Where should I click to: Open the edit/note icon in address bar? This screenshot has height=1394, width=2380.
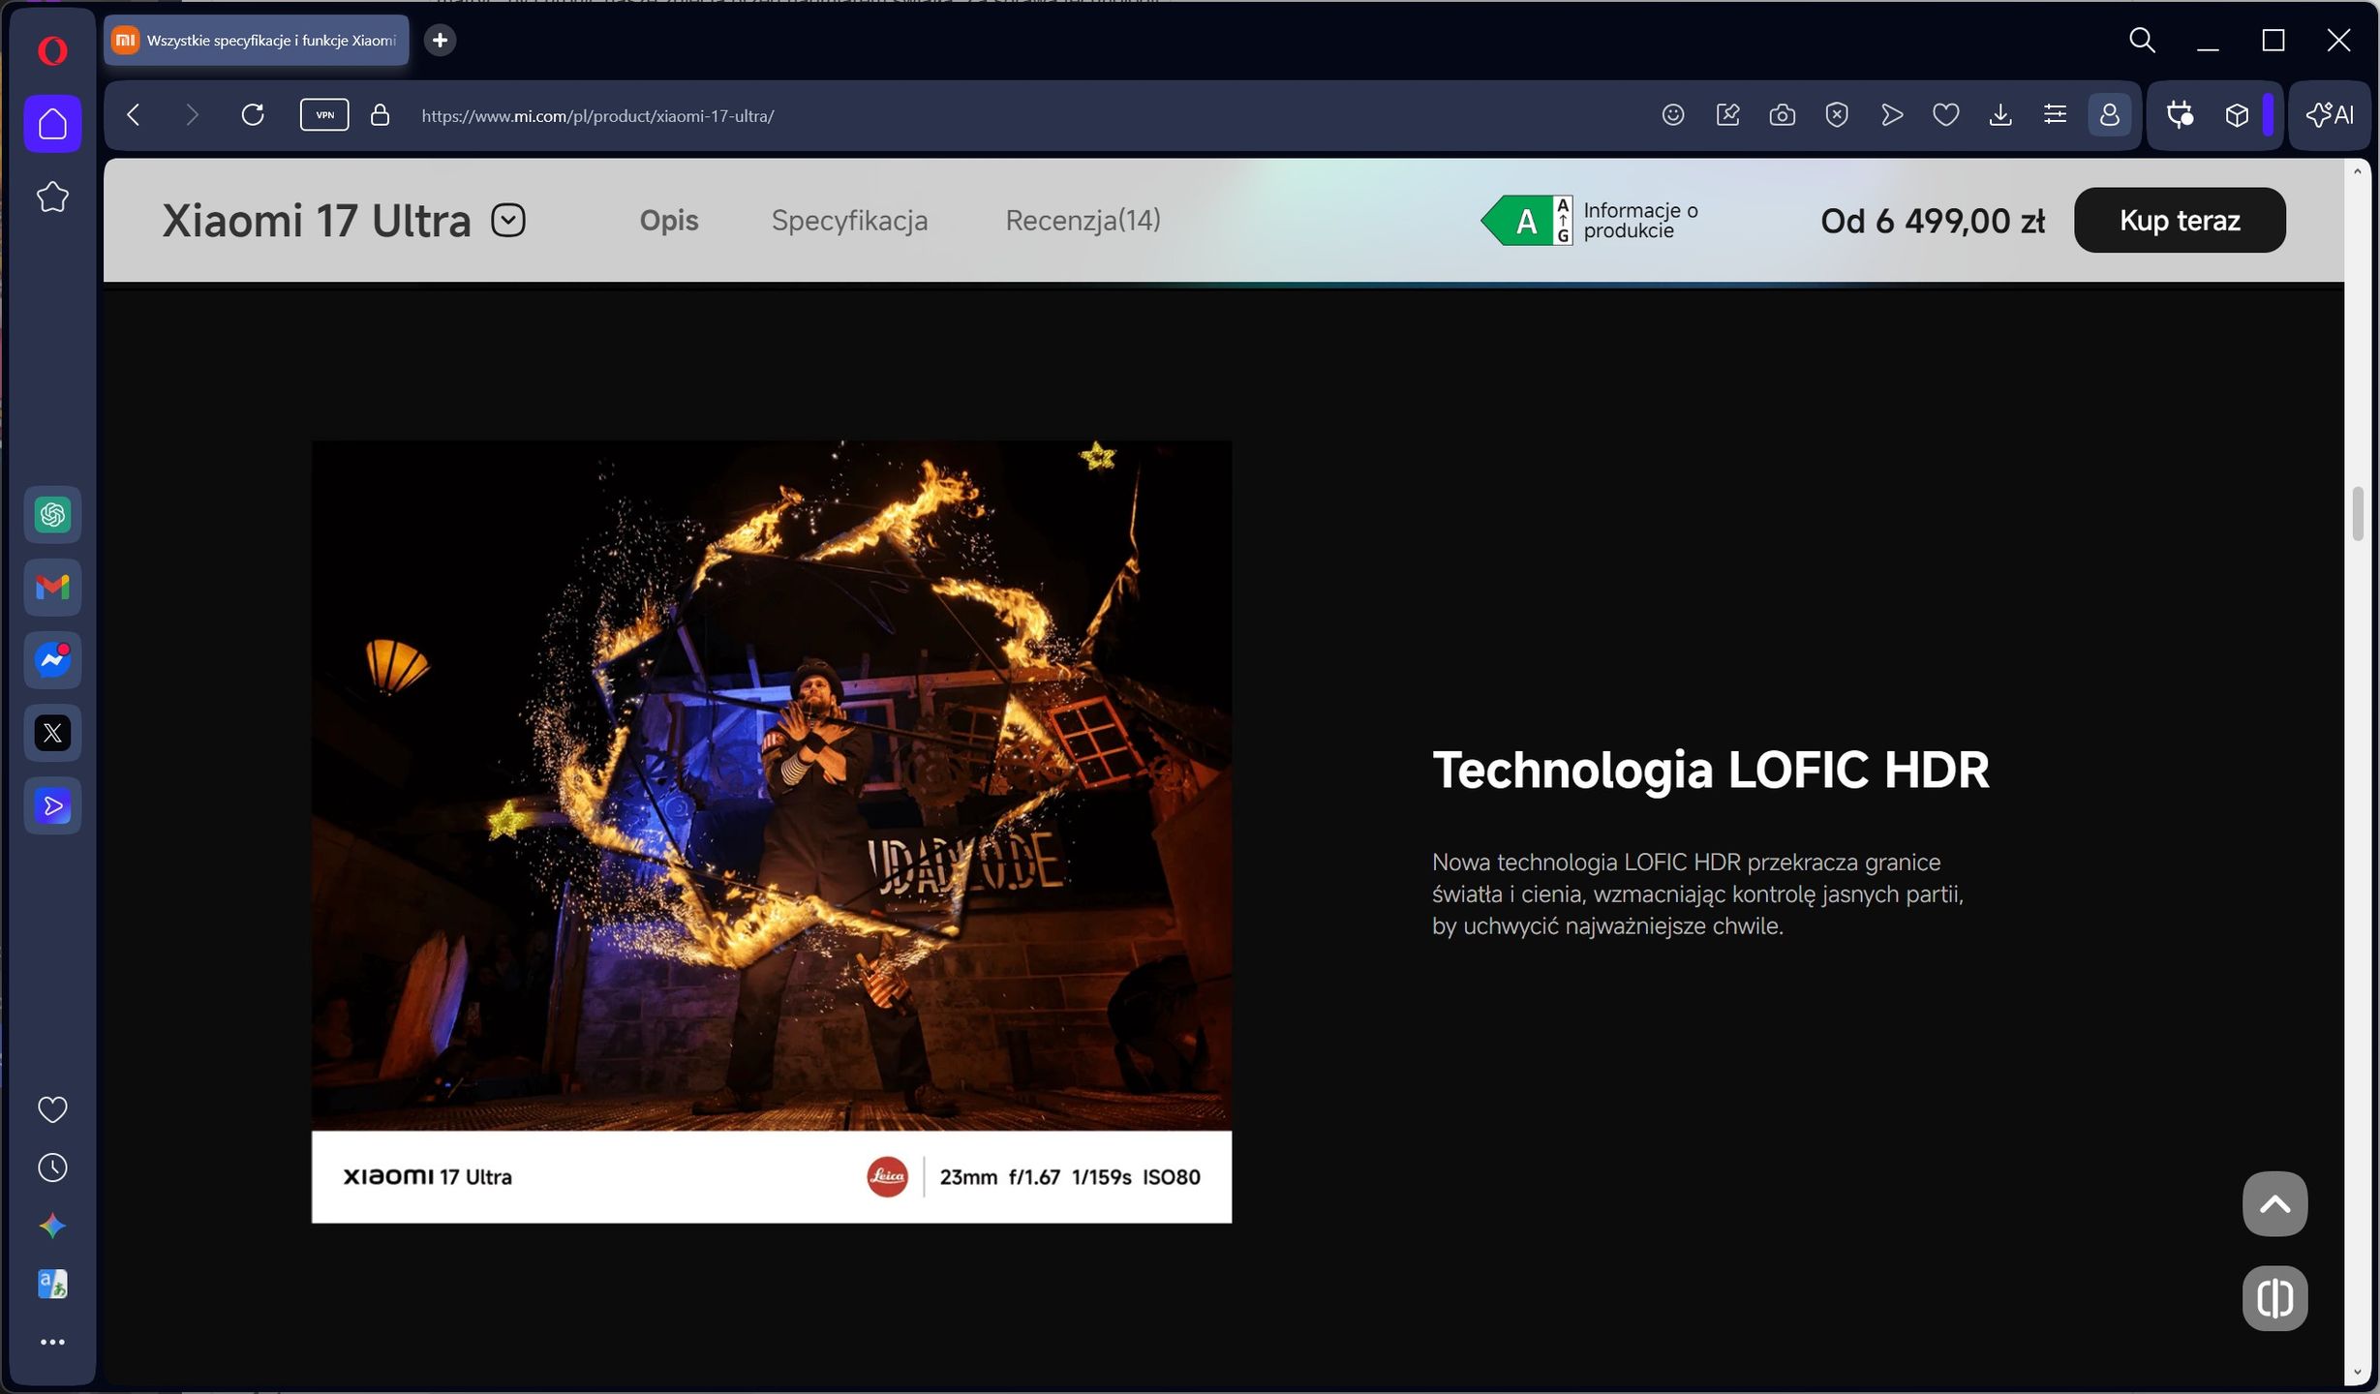click(1728, 115)
